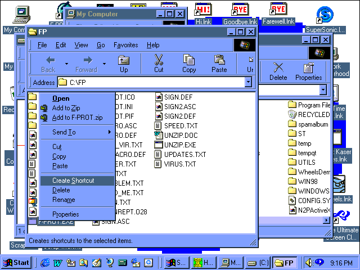
Task: Click the right arrow of C: window scrollbar
Action: coord(326,220)
